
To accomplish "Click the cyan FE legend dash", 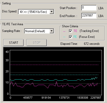I will (64, 37).
